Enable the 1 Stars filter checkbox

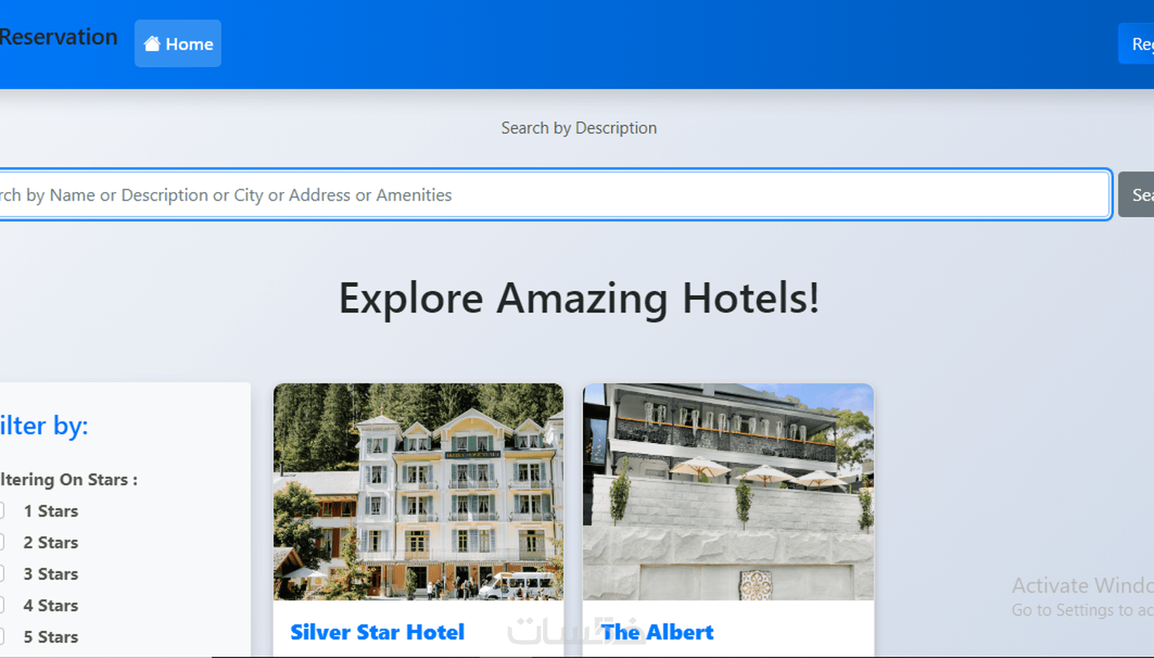[1, 511]
